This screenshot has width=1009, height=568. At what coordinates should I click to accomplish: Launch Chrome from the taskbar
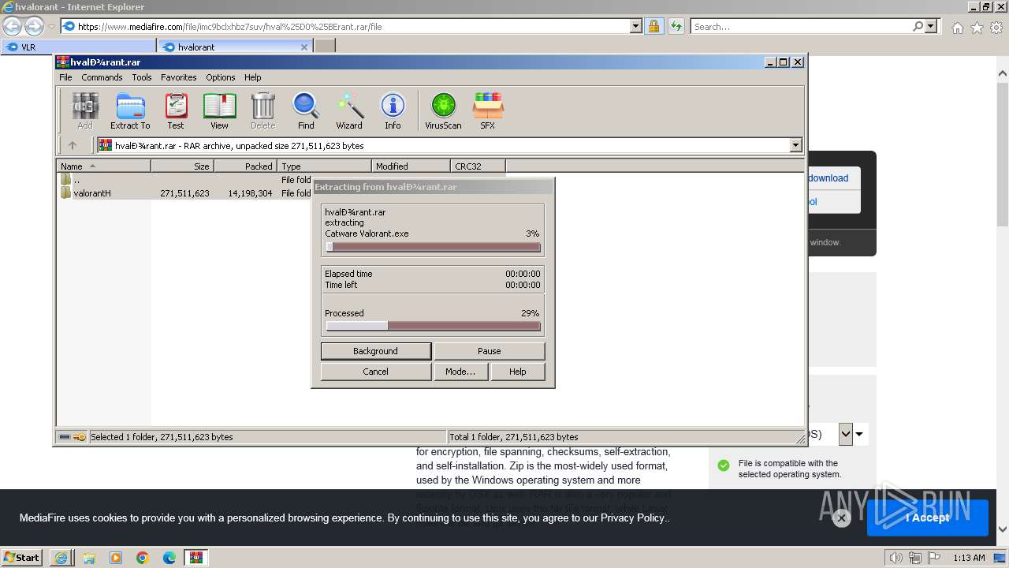point(143,558)
